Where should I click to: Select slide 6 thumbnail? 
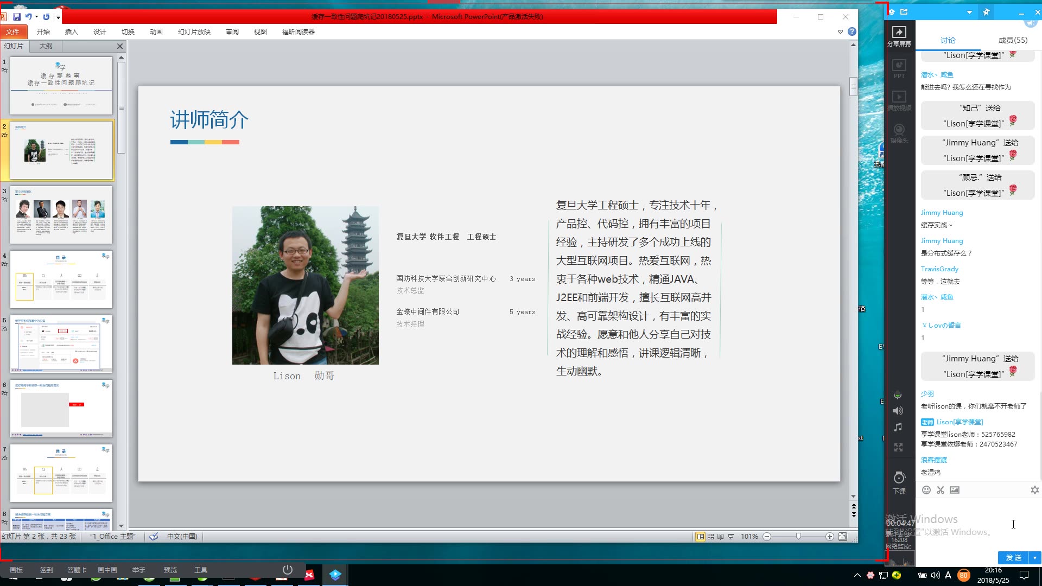tap(61, 409)
